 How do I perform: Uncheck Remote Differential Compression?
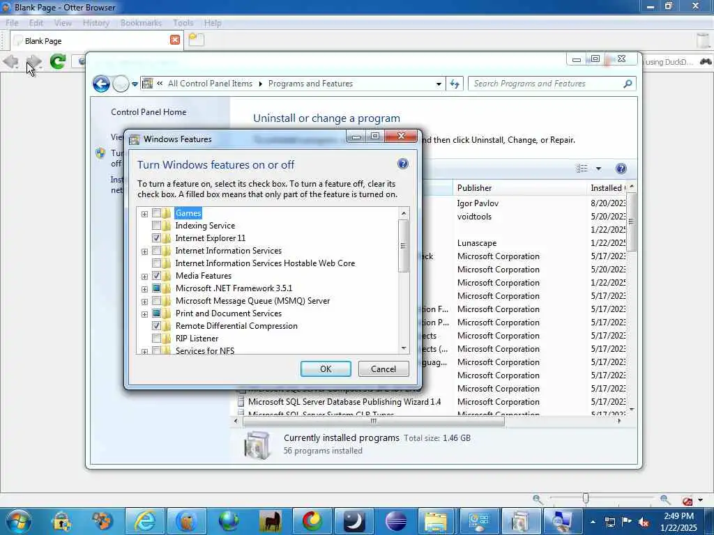[156, 326]
